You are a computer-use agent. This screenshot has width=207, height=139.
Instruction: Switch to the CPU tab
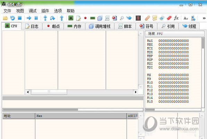tap(11, 26)
